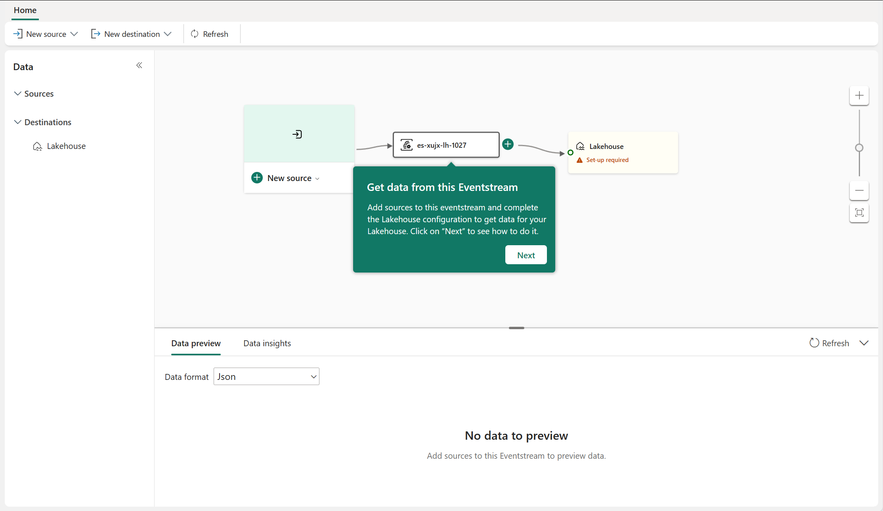Image resolution: width=883 pixels, height=511 pixels.
Task: Click the eventstream icon in es-xujx-lh-1027 node
Action: pyautogui.click(x=407, y=145)
